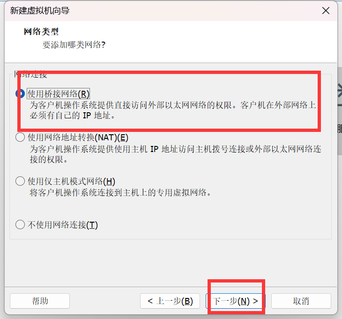Click the 要添加哪类网络? subtitle text
Viewport: 342px width, 319px height.
[x=74, y=44]
